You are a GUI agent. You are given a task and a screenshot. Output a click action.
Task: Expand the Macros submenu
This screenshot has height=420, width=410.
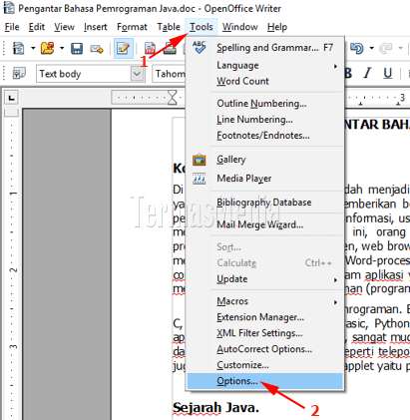(x=265, y=301)
